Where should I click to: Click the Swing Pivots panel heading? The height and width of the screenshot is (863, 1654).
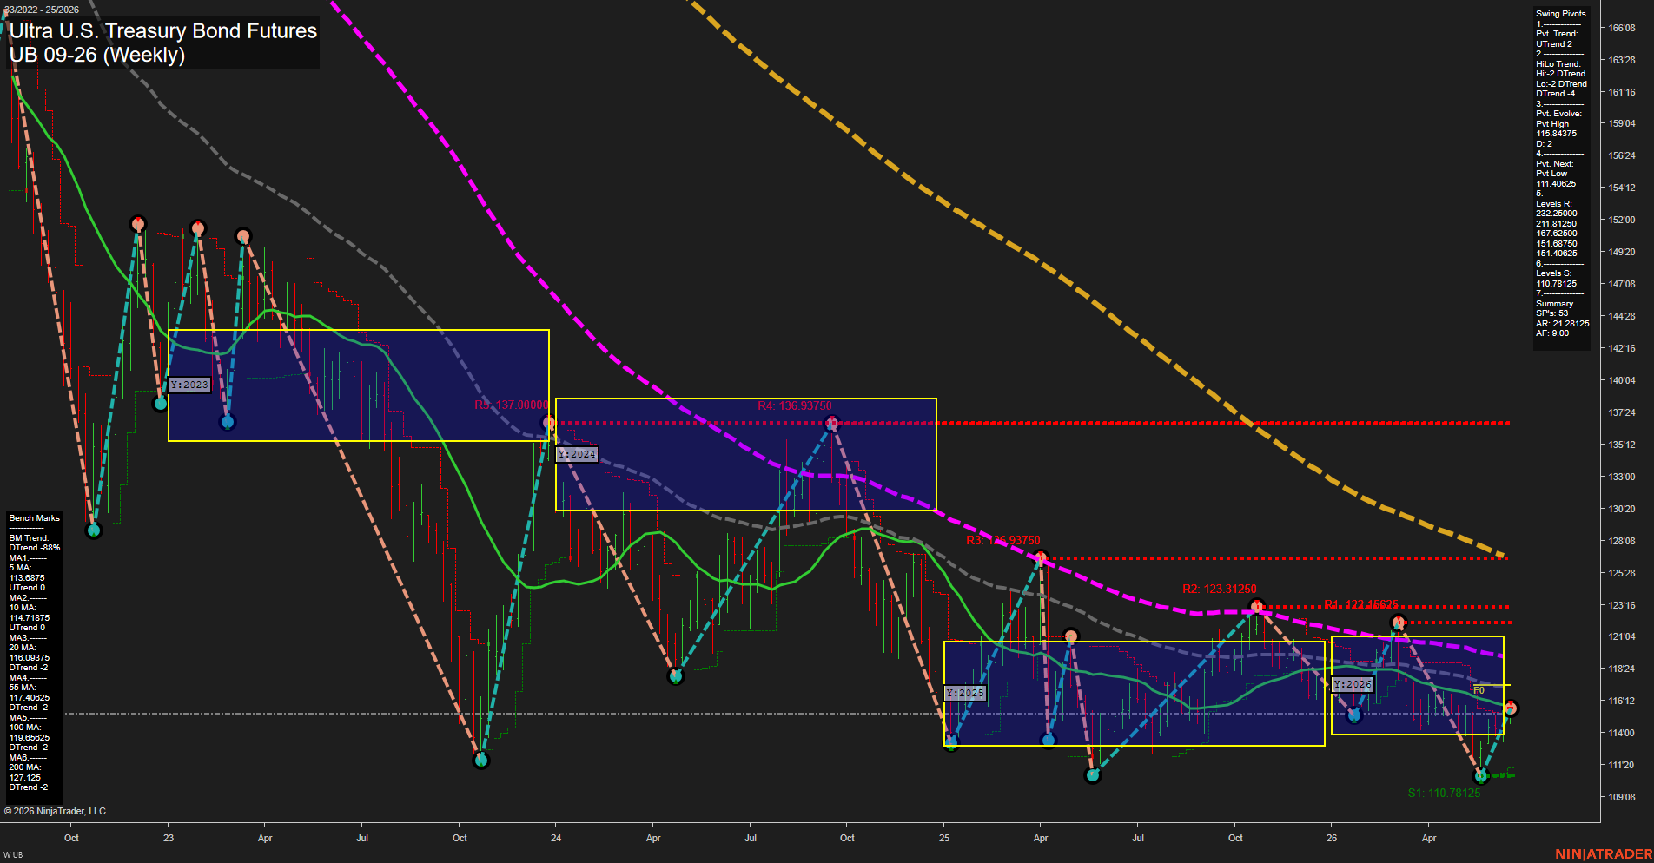point(1560,14)
